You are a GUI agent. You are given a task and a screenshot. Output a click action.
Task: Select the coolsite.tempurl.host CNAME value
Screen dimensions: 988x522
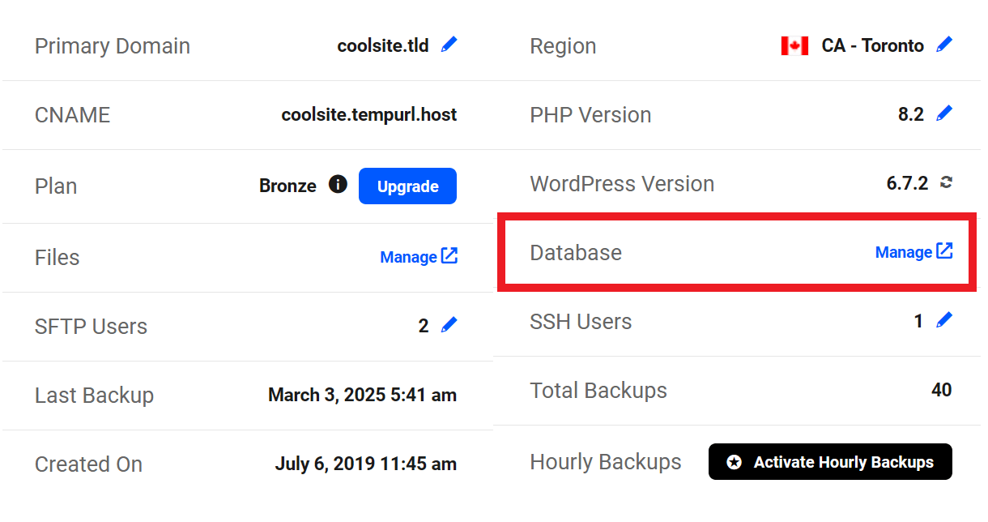369,115
